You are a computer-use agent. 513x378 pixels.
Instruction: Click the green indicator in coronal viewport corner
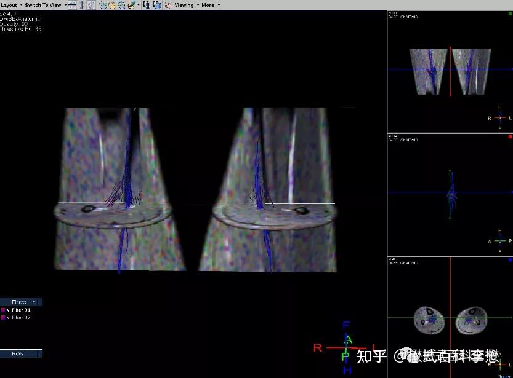point(509,12)
